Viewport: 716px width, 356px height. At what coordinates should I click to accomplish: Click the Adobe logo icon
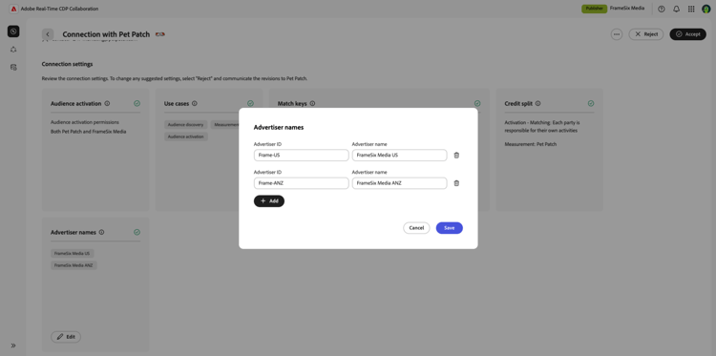pyautogui.click(x=13, y=9)
